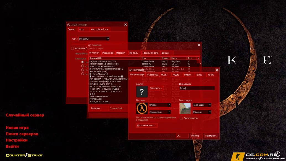Image resolution: width=286 pixels, height=161 pixels.
Task: Sort by the Пинг column header
Action: click(x=192, y=58)
